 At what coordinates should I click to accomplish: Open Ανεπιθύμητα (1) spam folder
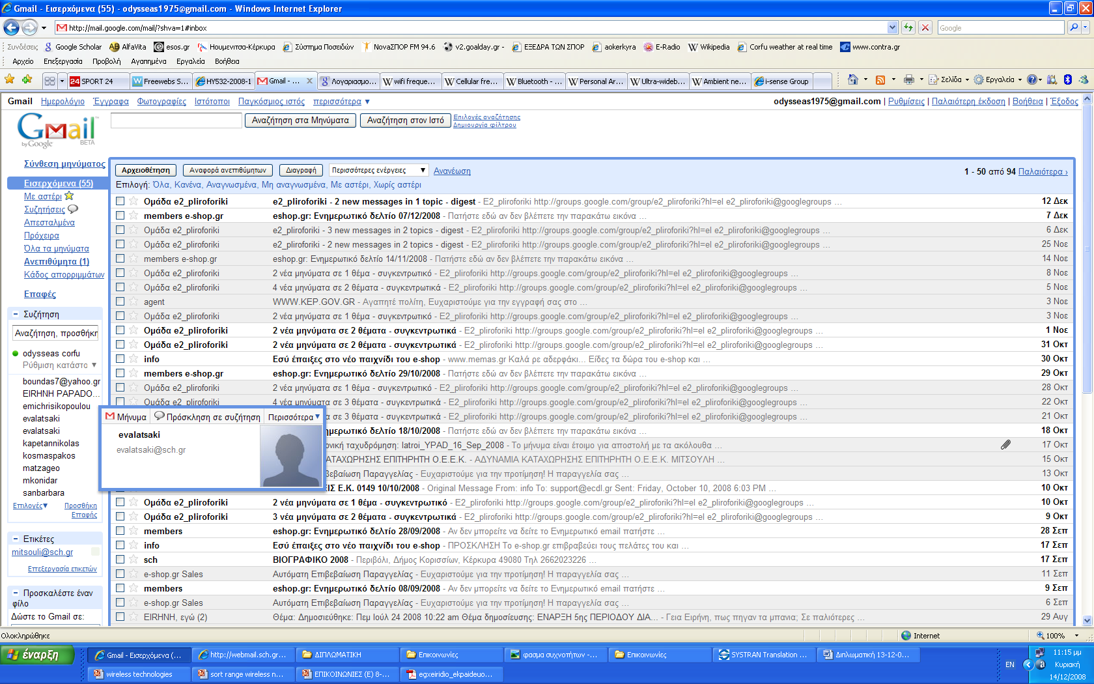tap(57, 261)
